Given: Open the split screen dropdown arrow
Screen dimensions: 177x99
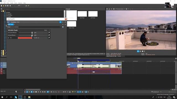Looking at the screenshot, I should pos(115,9).
